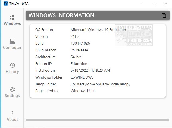
Task: Click the Windows logo sidebar icon
Action: [x=12, y=18]
